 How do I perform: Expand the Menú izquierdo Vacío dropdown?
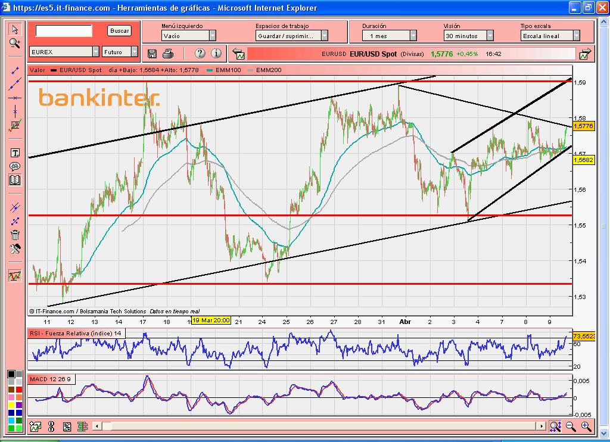tap(188, 36)
